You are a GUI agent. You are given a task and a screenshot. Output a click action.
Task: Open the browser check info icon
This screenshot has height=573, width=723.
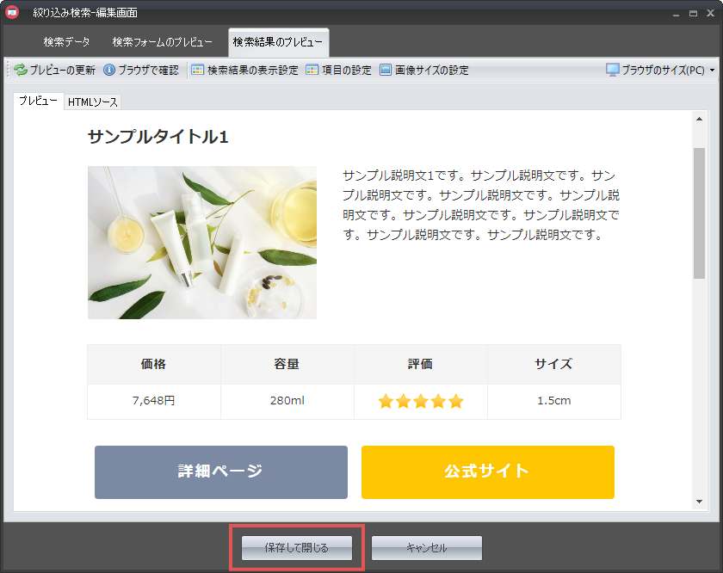click(109, 71)
